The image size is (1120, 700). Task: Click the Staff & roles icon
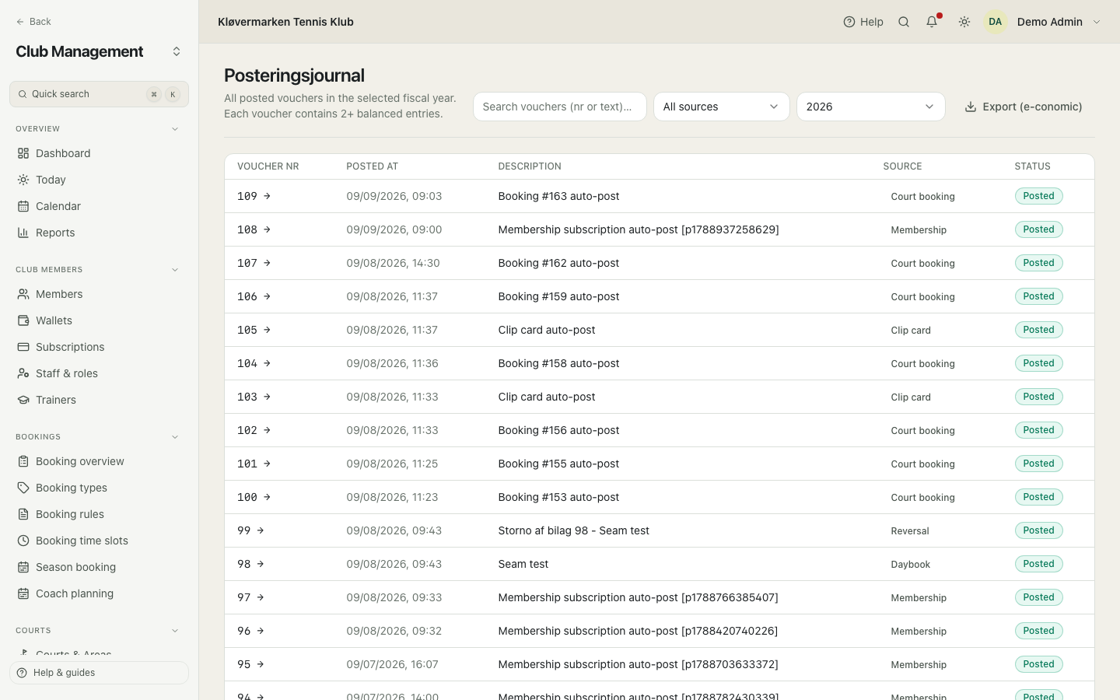pos(23,373)
